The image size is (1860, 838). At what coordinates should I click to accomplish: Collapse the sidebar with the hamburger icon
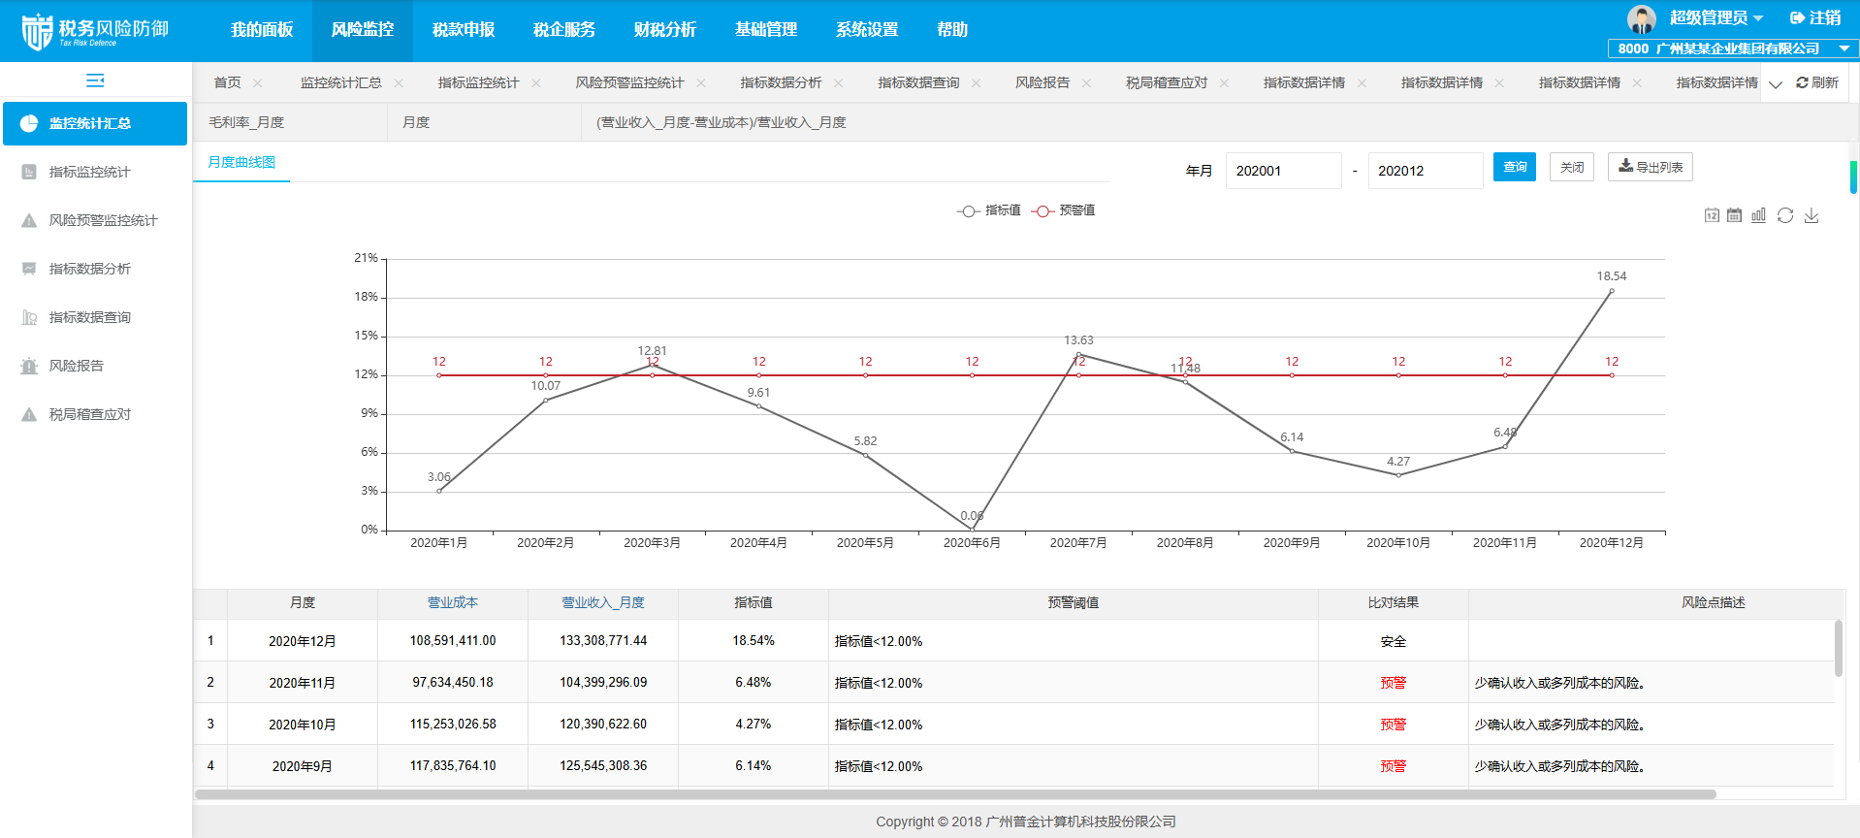click(95, 81)
